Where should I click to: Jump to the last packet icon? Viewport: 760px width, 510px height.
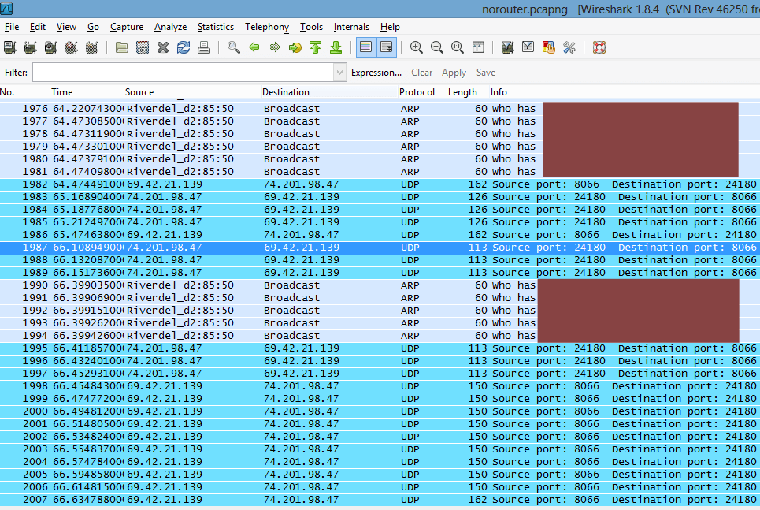tap(336, 47)
